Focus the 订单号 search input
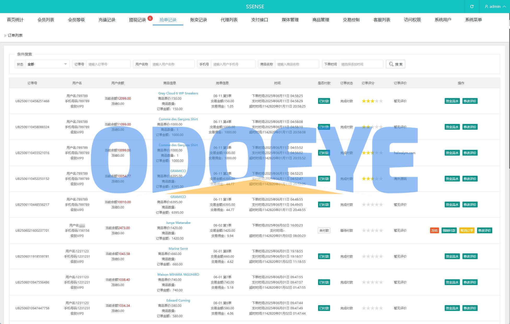 pyautogui.click(x=108, y=64)
